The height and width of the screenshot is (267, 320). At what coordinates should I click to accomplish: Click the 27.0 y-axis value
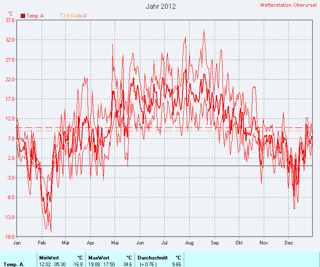(10, 60)
